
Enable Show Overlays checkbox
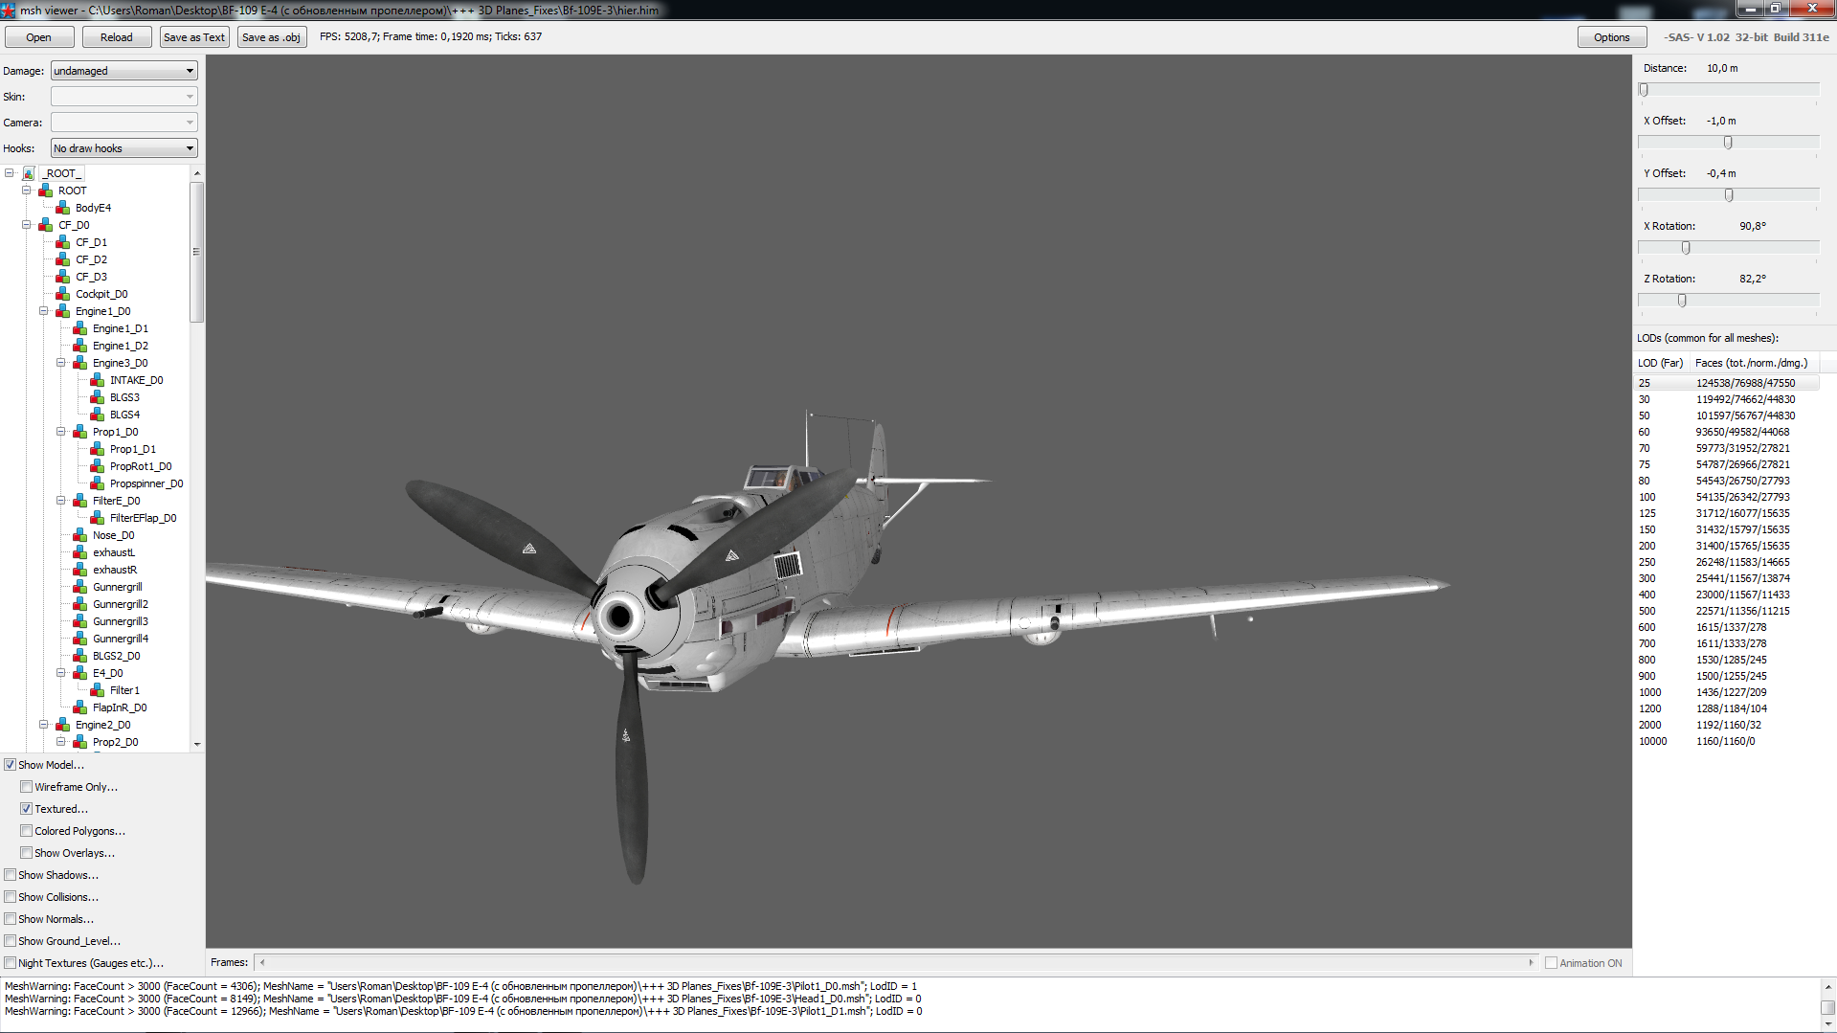click(x=27, y=853)
